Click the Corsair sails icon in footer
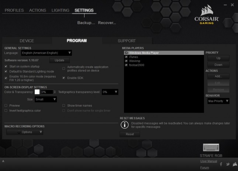The image size is (238, 171). (x=235, y=164)
